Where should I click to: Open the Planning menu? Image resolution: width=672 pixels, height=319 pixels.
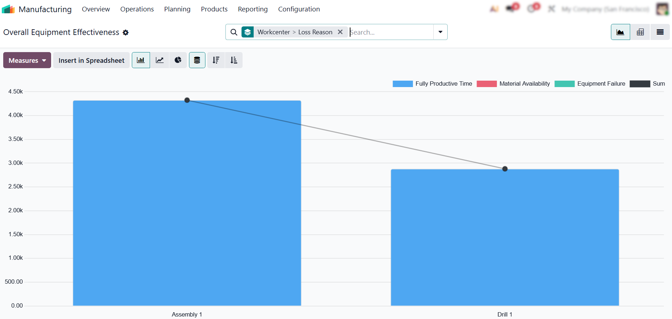click(x=177, y=9)
